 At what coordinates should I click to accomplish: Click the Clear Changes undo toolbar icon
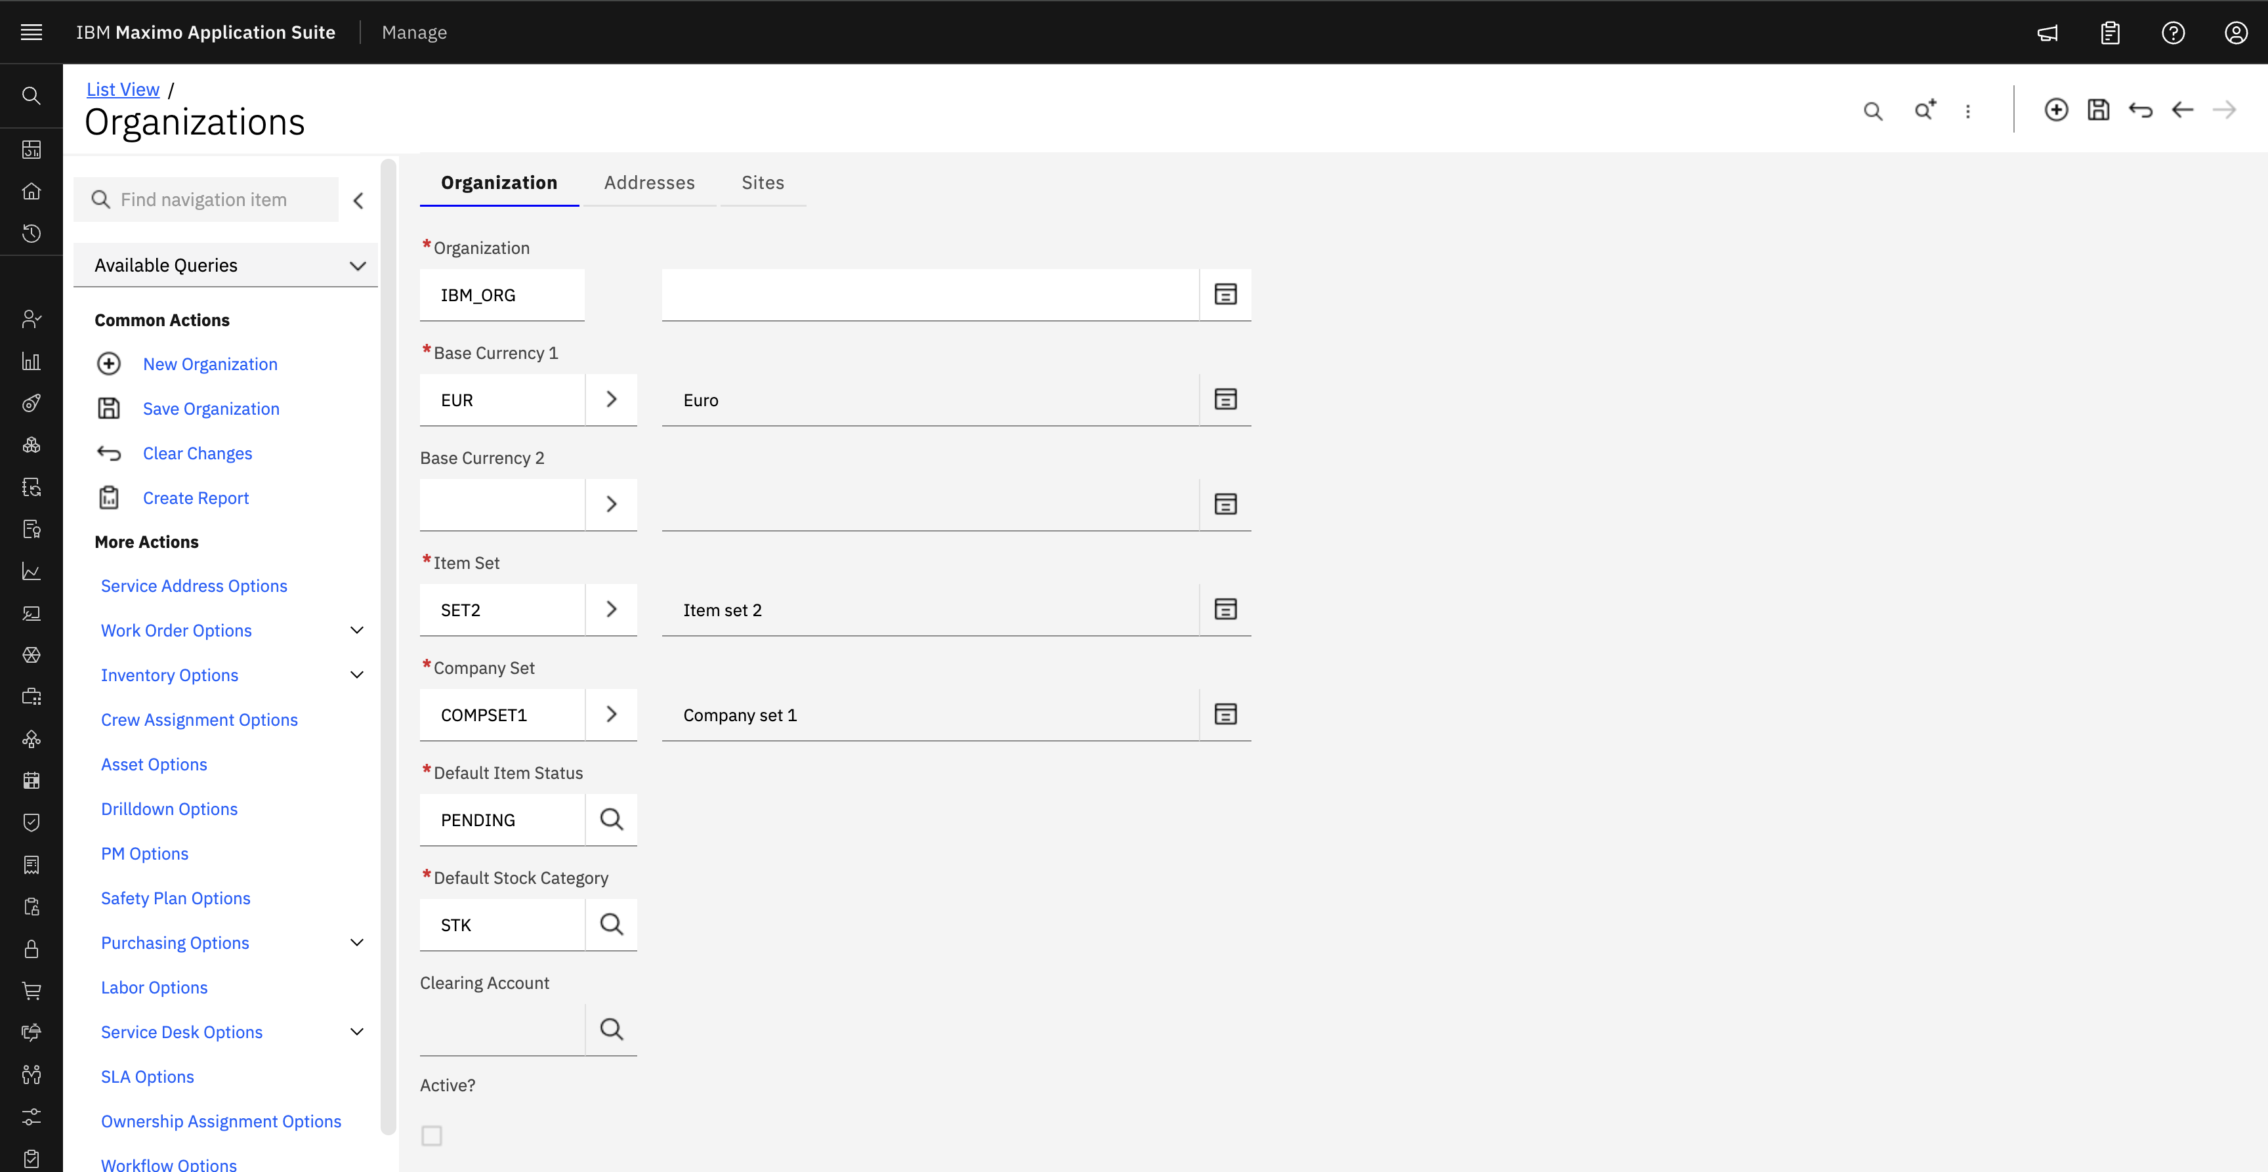click(2140, 109)
